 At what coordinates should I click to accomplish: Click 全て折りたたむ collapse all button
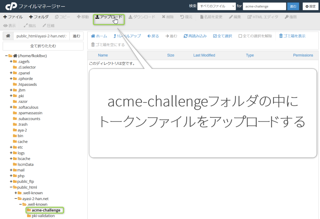43,46
